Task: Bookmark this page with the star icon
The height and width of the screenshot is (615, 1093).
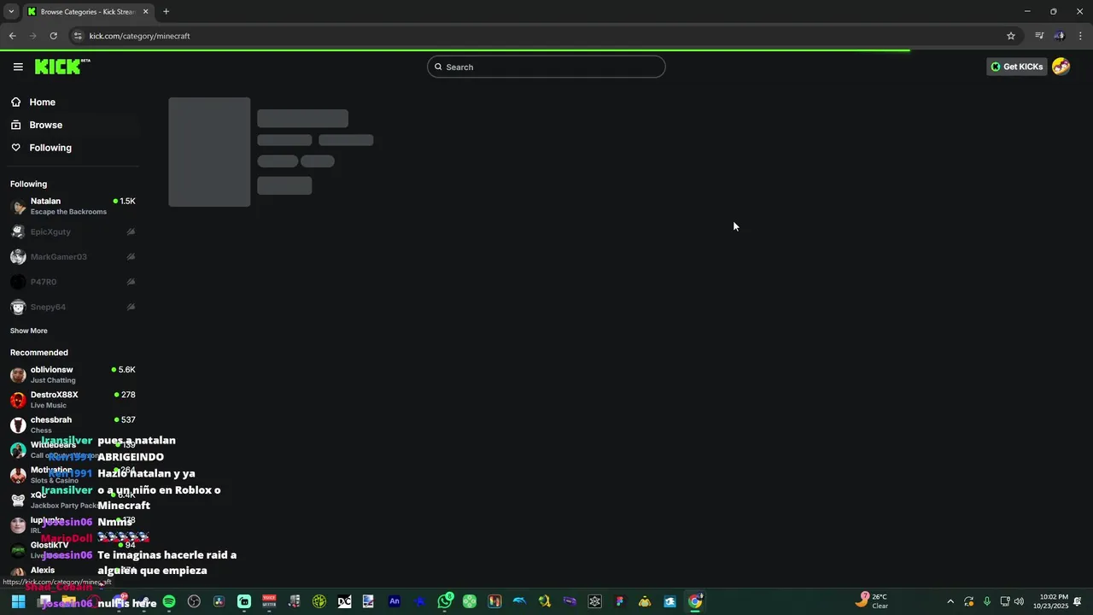Action: [1011, 36]
